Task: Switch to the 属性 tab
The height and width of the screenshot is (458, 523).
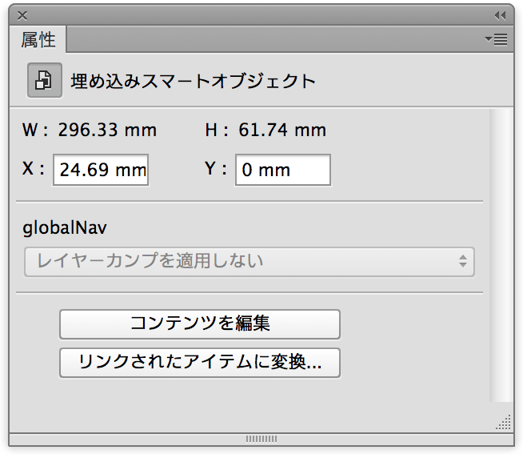Action: [x=38, y=39]
